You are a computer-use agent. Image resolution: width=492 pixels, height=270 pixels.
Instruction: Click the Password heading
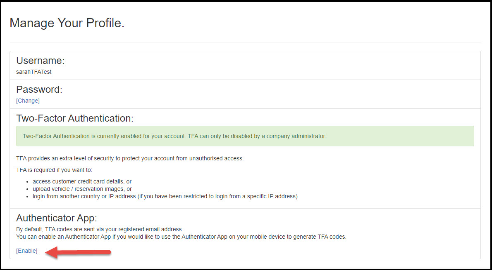coord(39,89)
